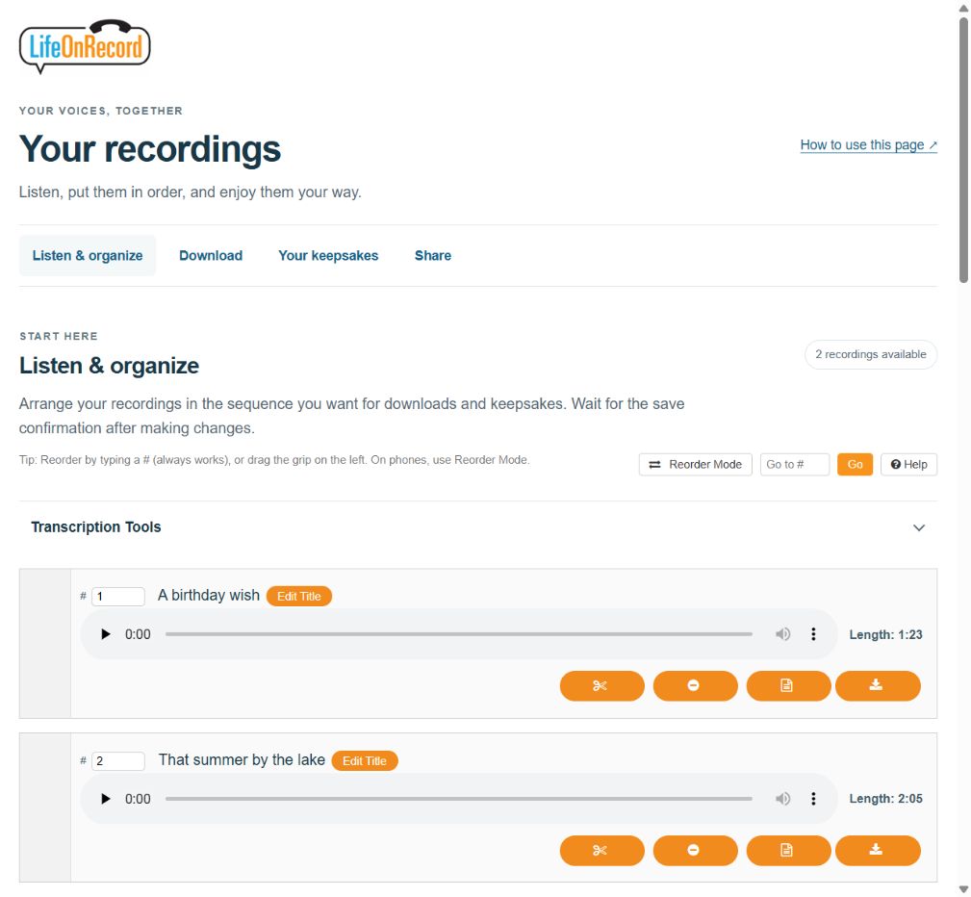Screen dimensions: 971x897
Task: Click the page vertical scrollbar
Action: 963,150
